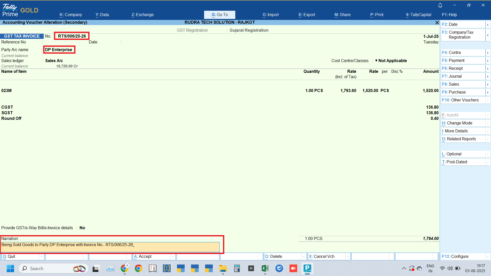Expand the arrow next to F8: Sales

click(488, 84)
